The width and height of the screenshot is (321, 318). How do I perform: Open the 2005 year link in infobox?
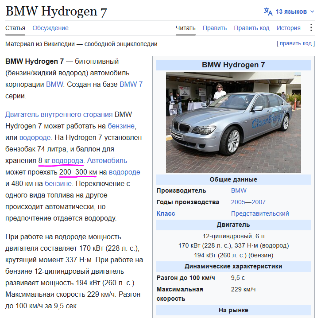(238, 202)
